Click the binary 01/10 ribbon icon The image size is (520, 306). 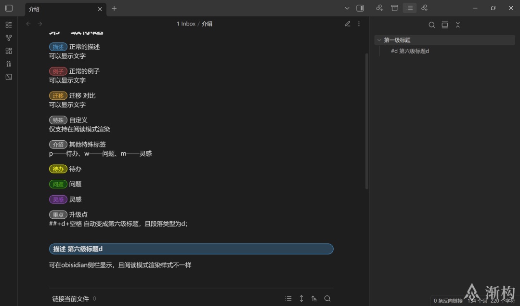(x=9, y=64)
